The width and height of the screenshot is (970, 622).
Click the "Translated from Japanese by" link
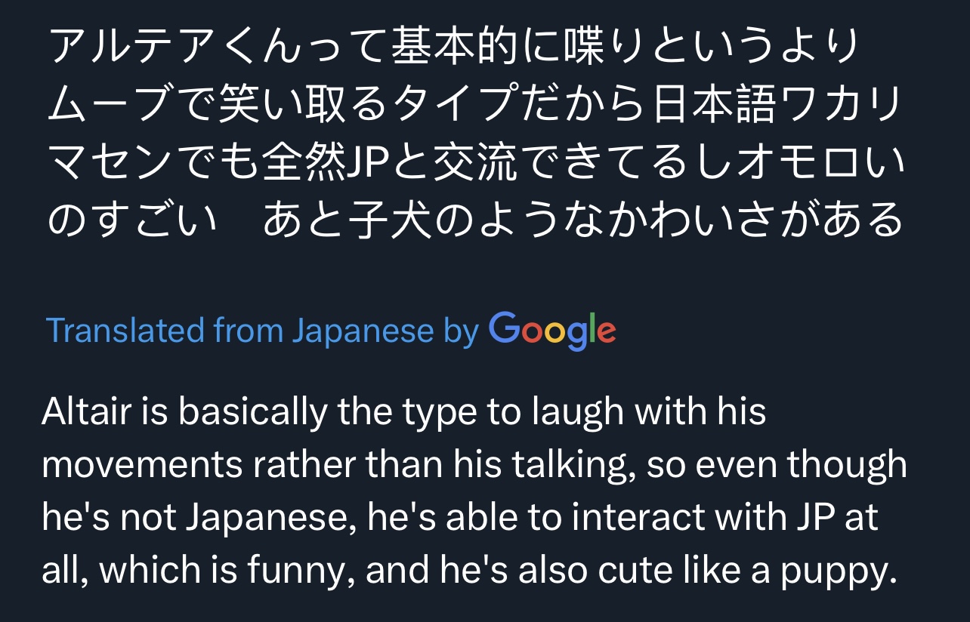coord(262,331)
